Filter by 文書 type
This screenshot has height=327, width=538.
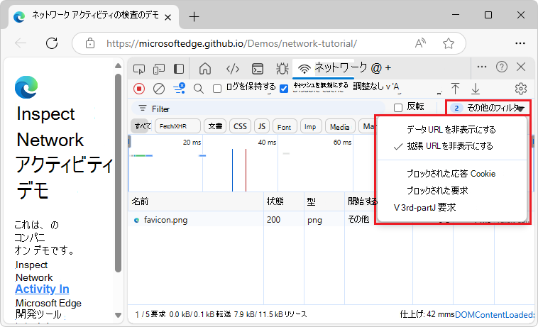pyautogui.click(x=216, y=126)
